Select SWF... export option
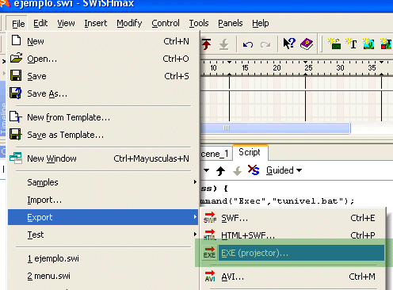Image resolution: width=393 pixels, height=290 pixels. coord(293,218)
